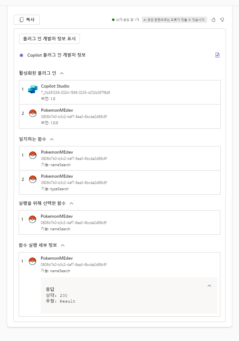The height and width of the screenshot is (341, 239).
Task: Click the thumbs up feedback icon
Action: click(213, 20)
